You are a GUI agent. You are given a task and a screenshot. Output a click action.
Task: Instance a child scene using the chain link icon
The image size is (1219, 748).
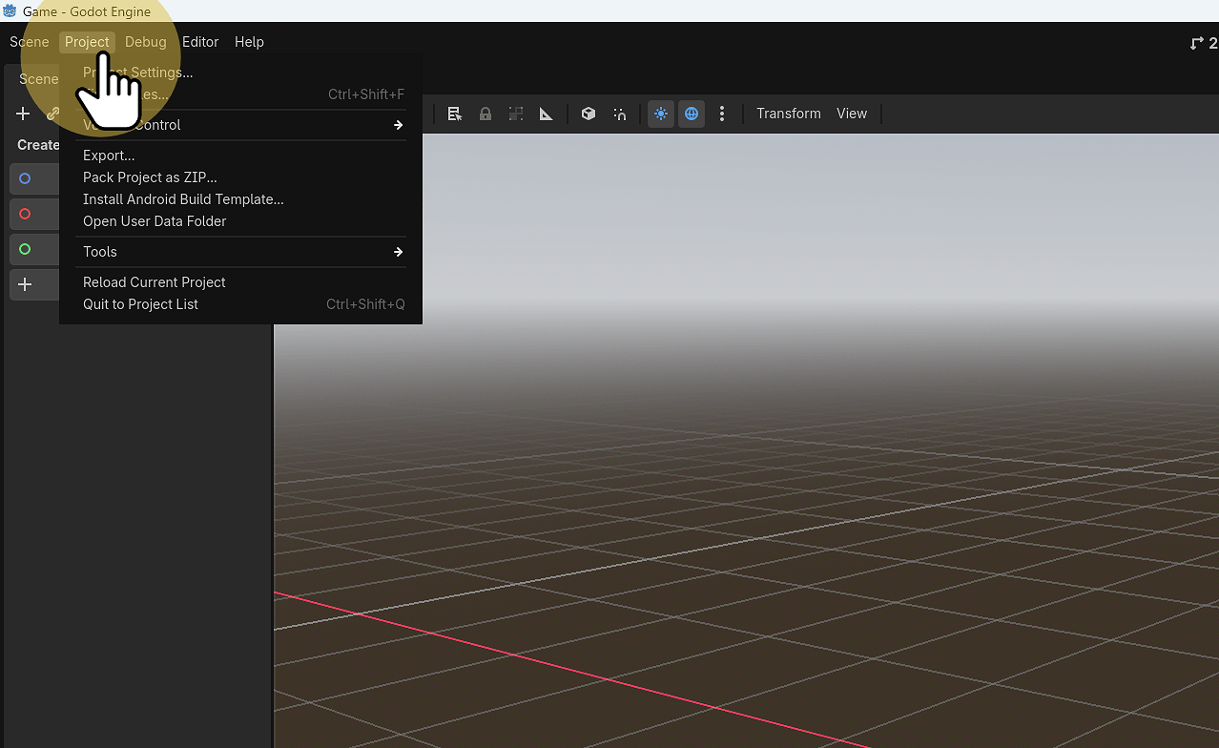[x=52, y=113]
